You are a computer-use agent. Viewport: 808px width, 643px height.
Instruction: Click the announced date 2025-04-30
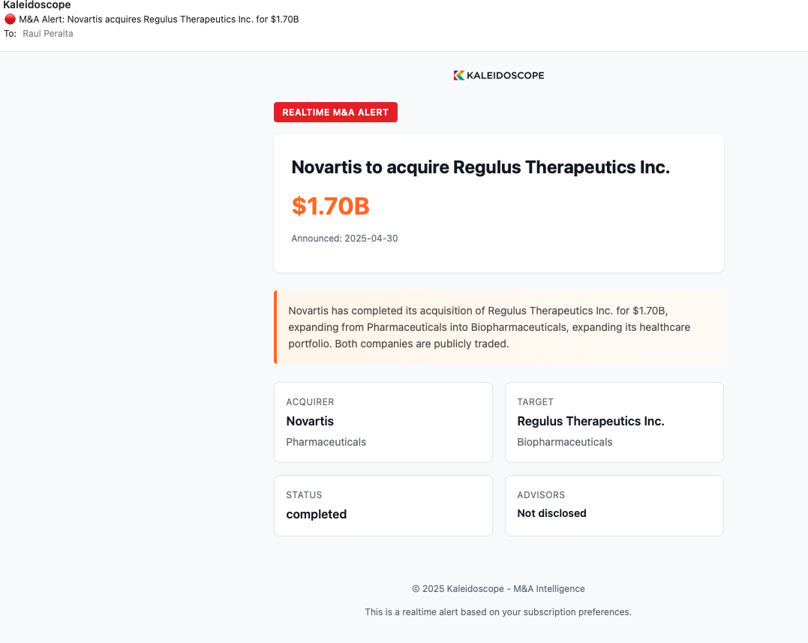point(344,238)
